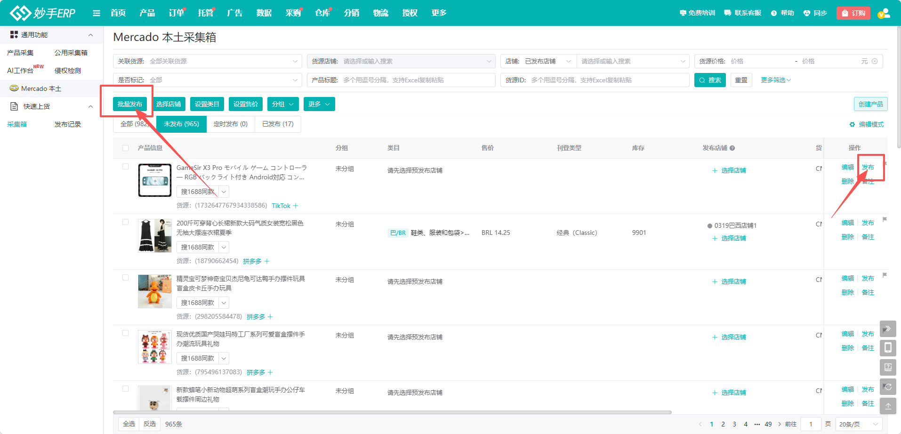Viewport: 901px width, 434px height.
Task: Tick the checkbox for GameSir X3 Pro product
Action: coord(125,167)
